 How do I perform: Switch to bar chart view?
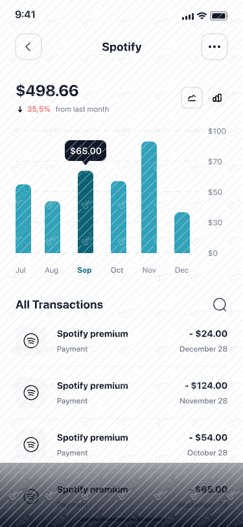(x=217, y=98)
